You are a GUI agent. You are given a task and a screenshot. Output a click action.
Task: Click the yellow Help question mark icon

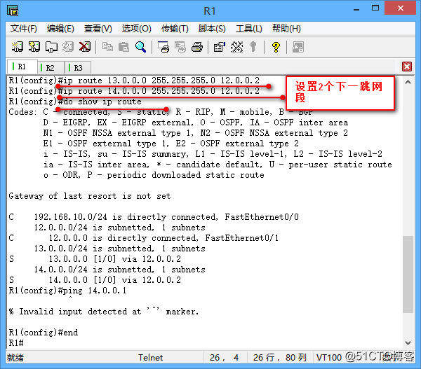coord(276,47)
